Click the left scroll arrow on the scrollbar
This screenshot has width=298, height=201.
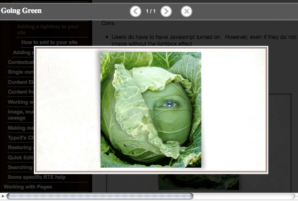[3, 196]
